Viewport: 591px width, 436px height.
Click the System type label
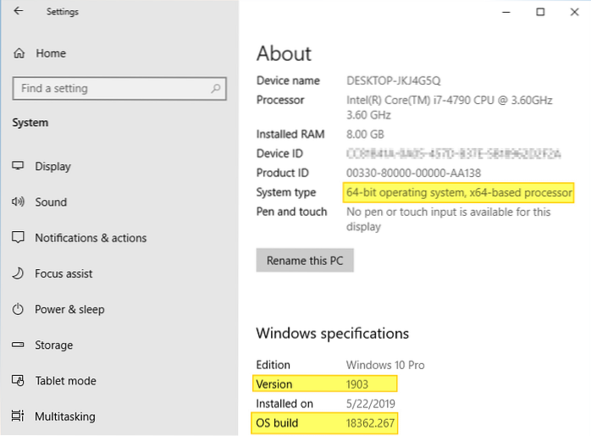click(286, 192)
